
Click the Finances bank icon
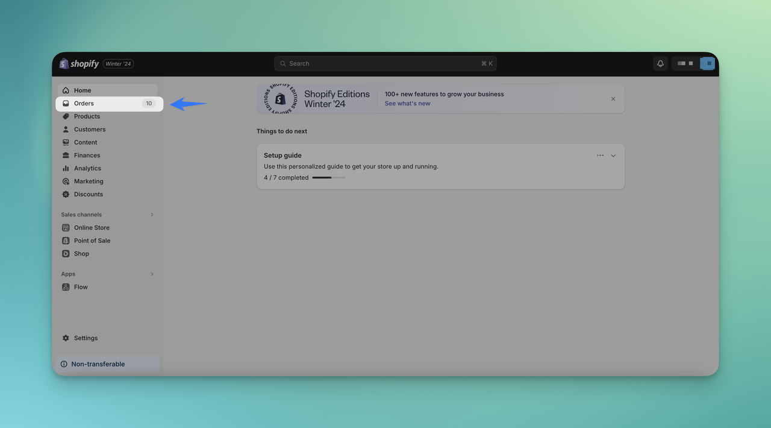(x=66, y=155)
